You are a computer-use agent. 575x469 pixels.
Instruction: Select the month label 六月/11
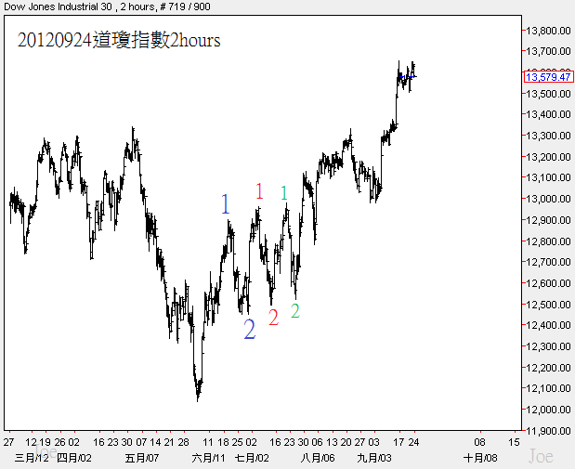(208, 458)
